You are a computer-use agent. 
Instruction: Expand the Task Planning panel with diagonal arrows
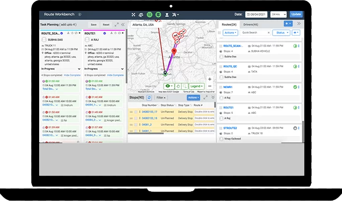tap(116, 24)
